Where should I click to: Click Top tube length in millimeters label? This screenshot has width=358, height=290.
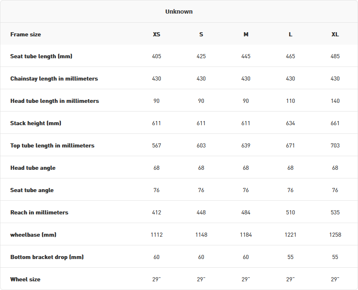click(x=52, y=145)
